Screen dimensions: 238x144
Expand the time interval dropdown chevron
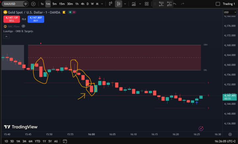click(x=102, y=4)
